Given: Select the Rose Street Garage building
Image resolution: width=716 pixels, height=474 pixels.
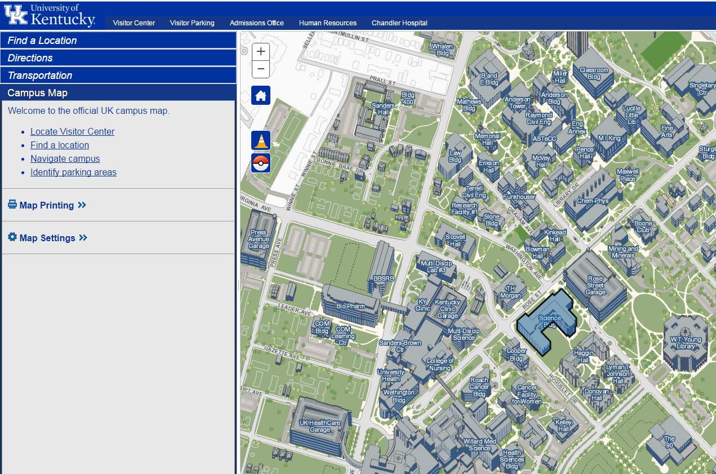Looking at the screenshot, I should pyautogui.click(x=595, y=285).
